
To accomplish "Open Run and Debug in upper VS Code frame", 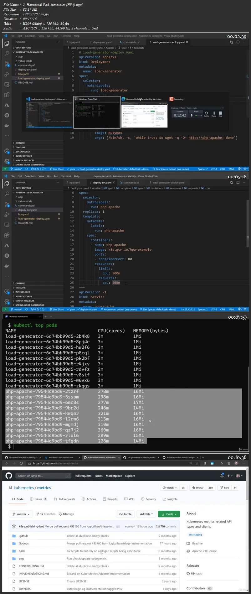I will coord(7,74).
